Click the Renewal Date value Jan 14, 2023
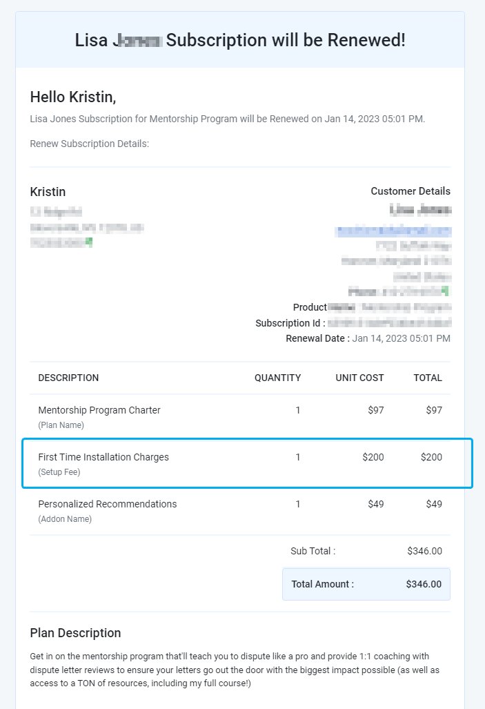 401,339
